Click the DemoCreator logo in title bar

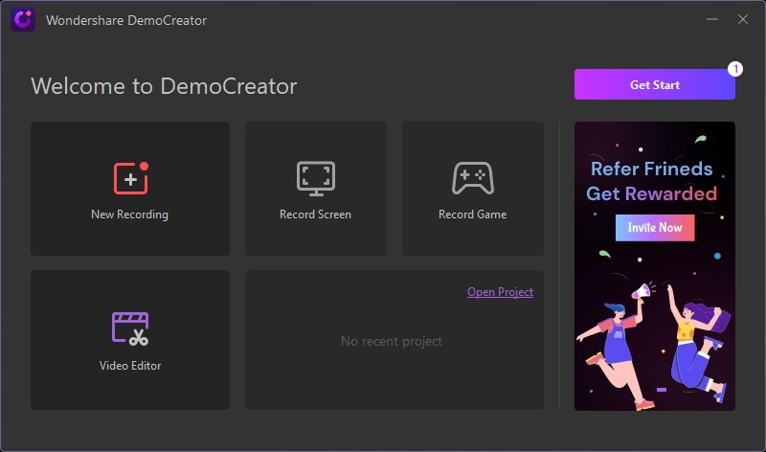point(23,19)
